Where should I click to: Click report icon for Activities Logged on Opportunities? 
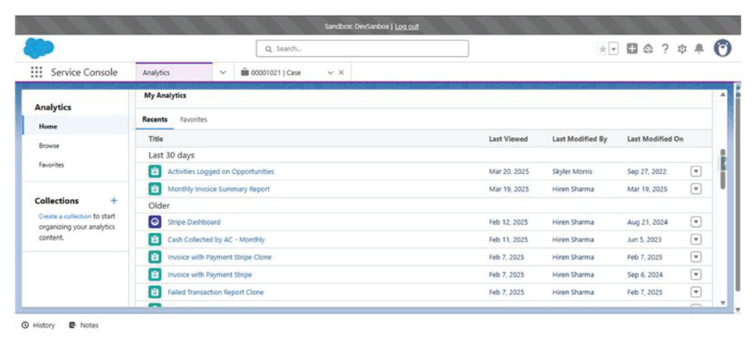tap(155, 171)
